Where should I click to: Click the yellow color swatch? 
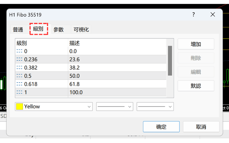pos(19,107)
